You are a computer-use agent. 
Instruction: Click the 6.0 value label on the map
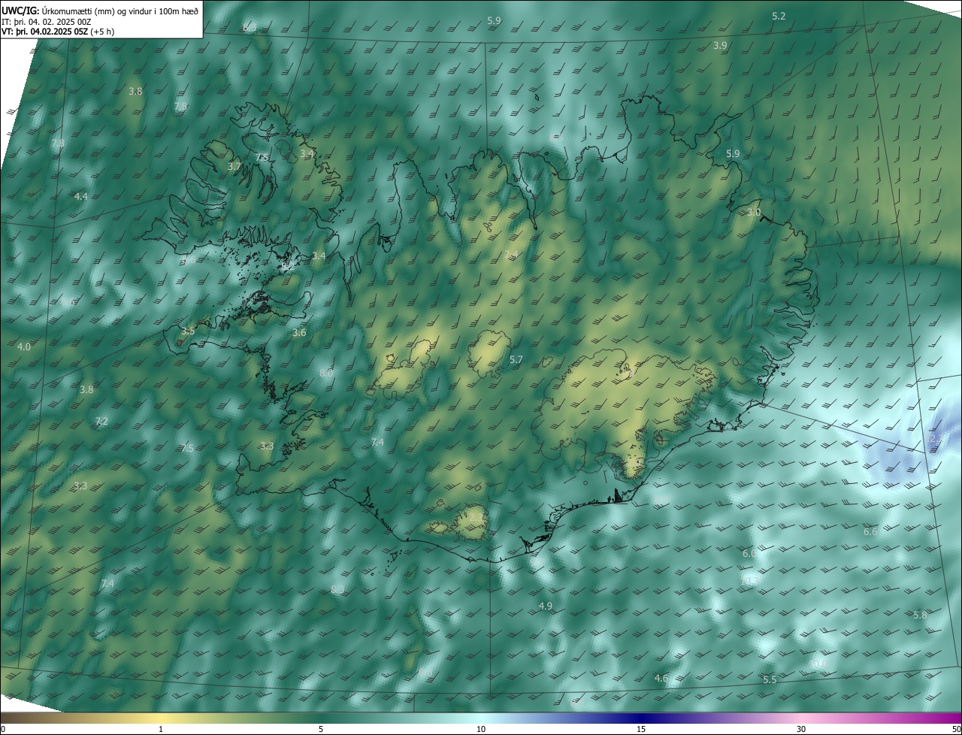[x=749, y=553]
